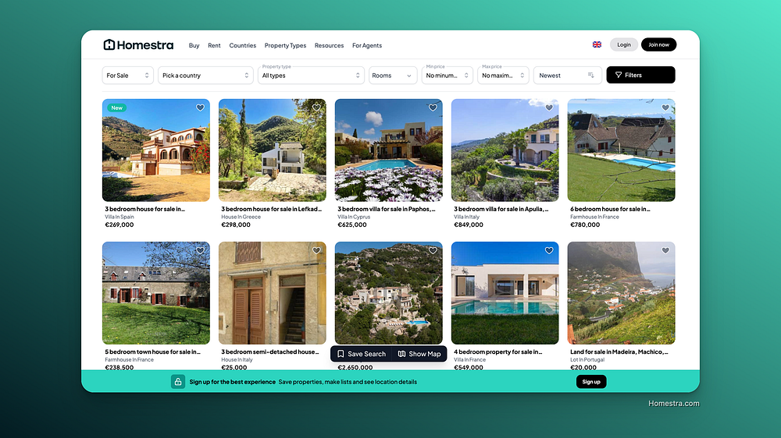Open the Filters button

tap(640, 75)
